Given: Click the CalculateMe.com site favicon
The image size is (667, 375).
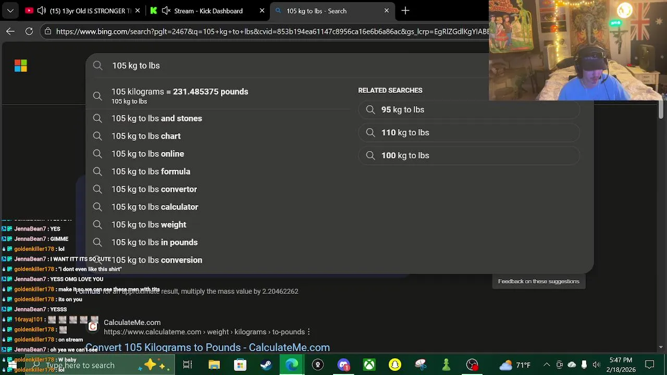Looking at the screenshot, I should click(93, 327).
